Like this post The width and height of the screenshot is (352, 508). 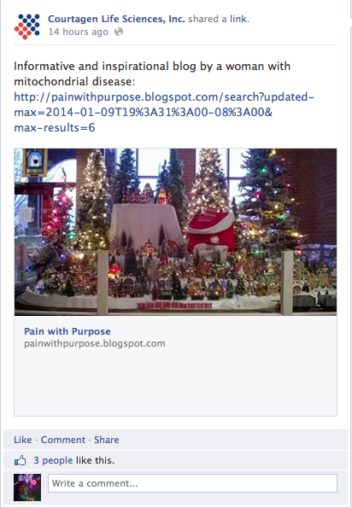click(x=23, y=440)
